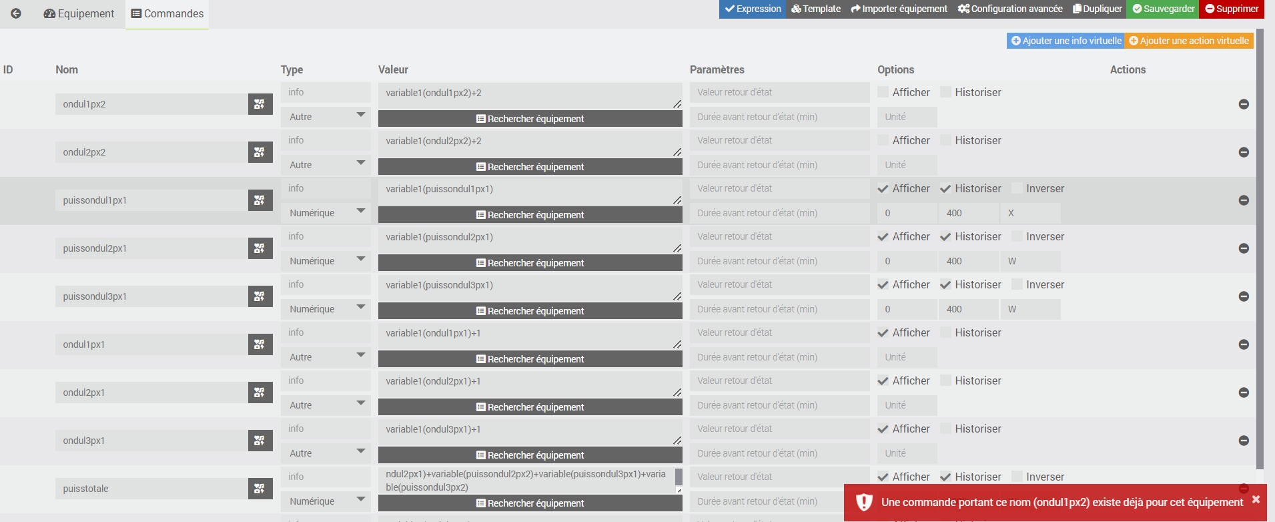Remove the ondul2px1 command
The width and height of the screenshot is (1275, 522).
[x=1244, y=393]
